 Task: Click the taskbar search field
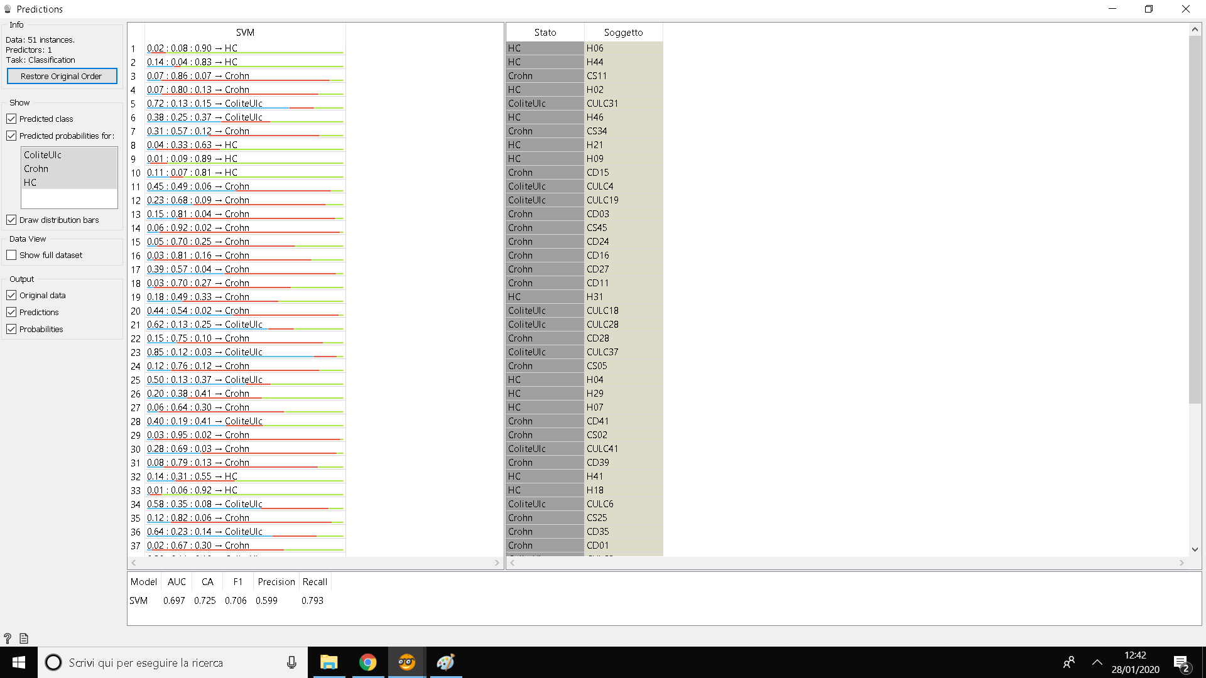pyautogui.click(x=157, y=662)
